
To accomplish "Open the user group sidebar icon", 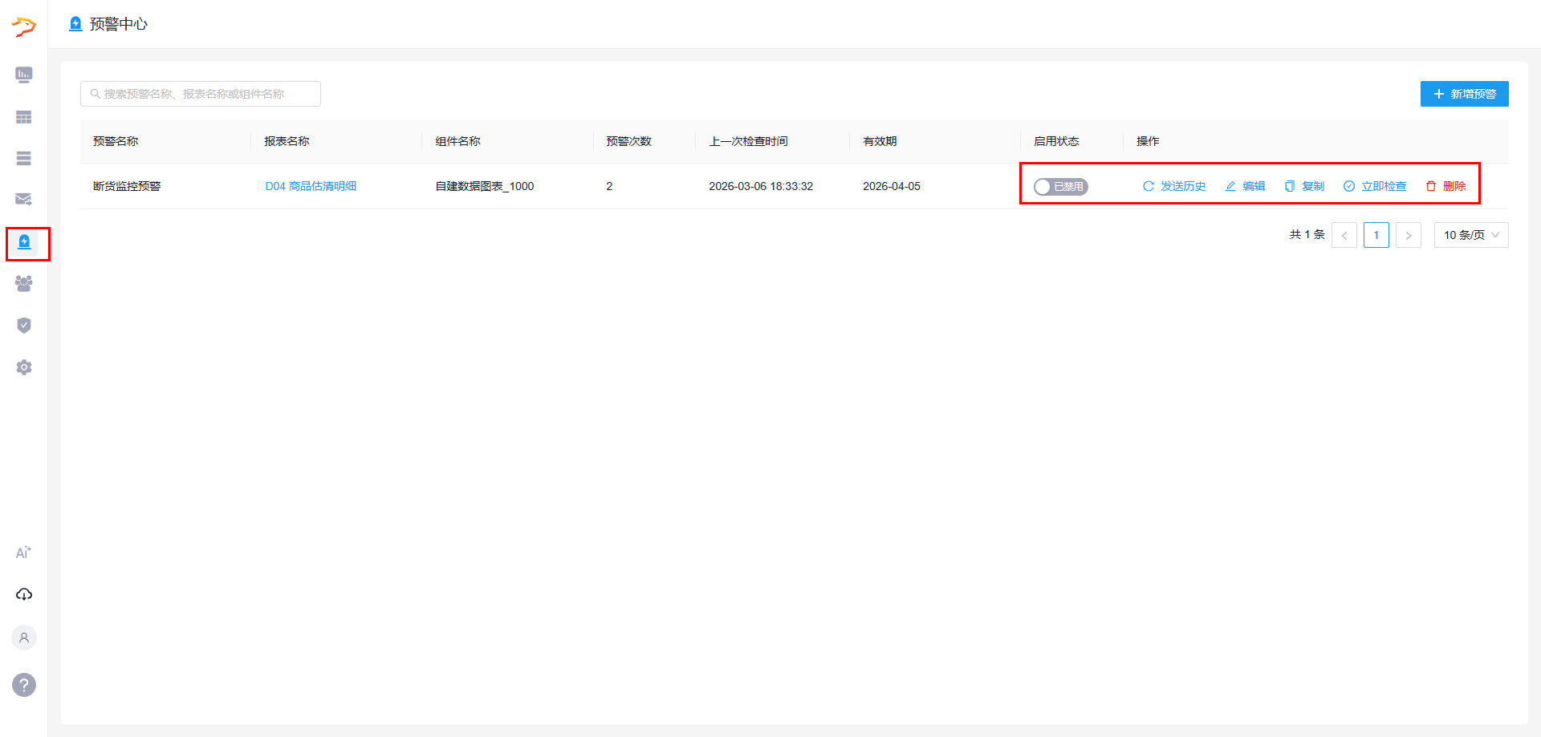I will pyautogui.click(x=24, y=283).
